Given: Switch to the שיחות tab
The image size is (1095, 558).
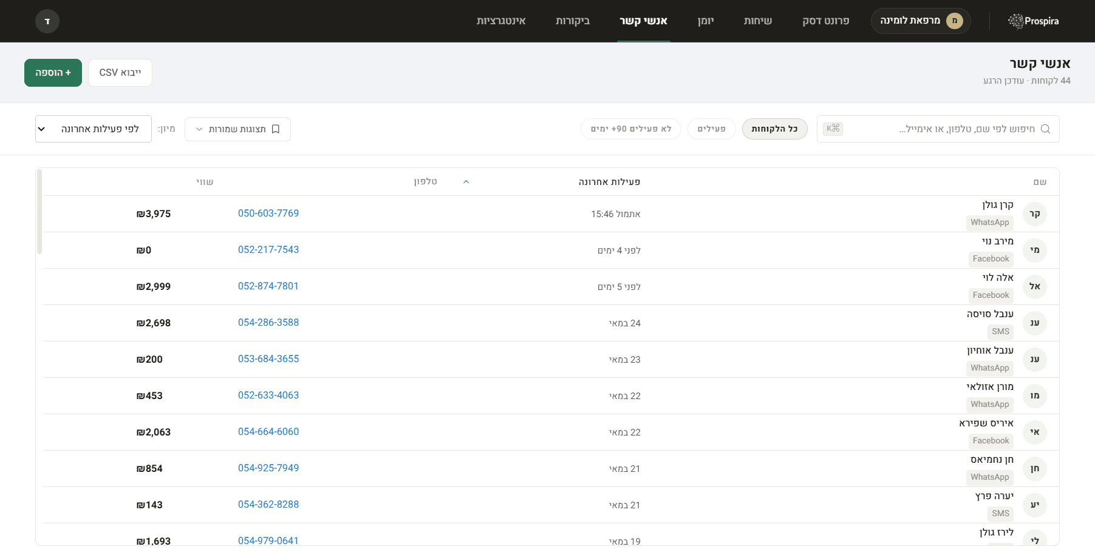Looking at the screenshot, I should click(758, 21).
